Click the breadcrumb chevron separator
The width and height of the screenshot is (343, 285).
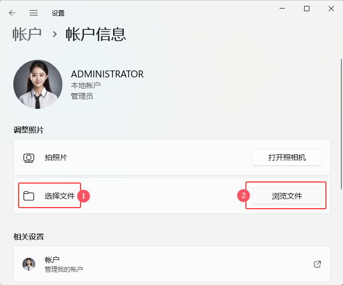[x=54, y=35]
